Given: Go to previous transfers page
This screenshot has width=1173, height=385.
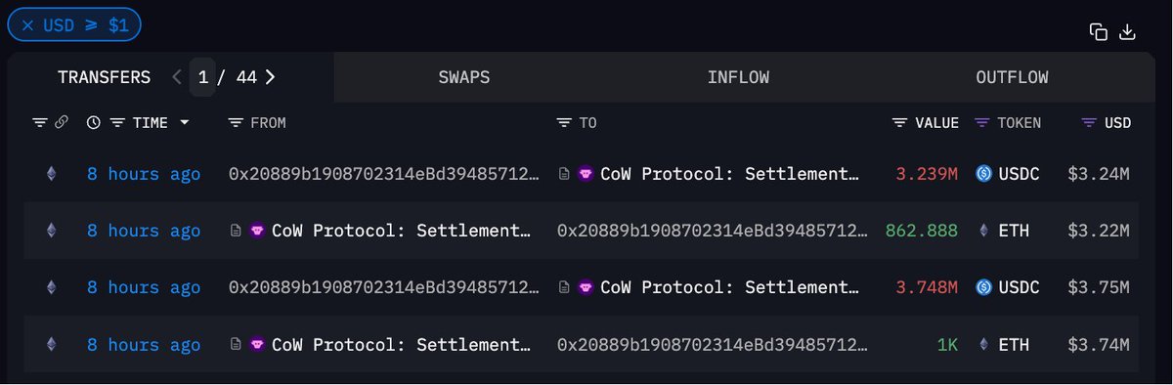Looking at the screenshot, I should 176,77.
